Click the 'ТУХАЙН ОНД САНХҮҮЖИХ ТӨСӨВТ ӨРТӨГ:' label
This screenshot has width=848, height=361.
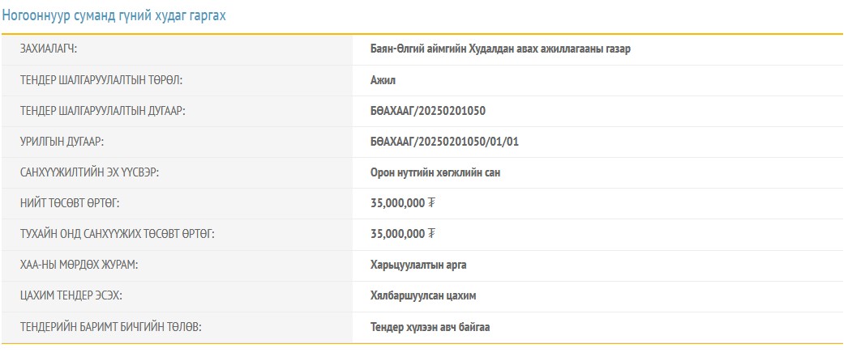coord(117,234)
